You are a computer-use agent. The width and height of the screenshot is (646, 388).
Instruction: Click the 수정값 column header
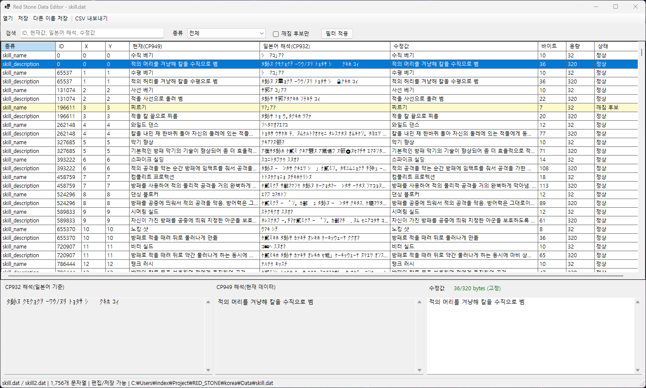click(464, 46)
